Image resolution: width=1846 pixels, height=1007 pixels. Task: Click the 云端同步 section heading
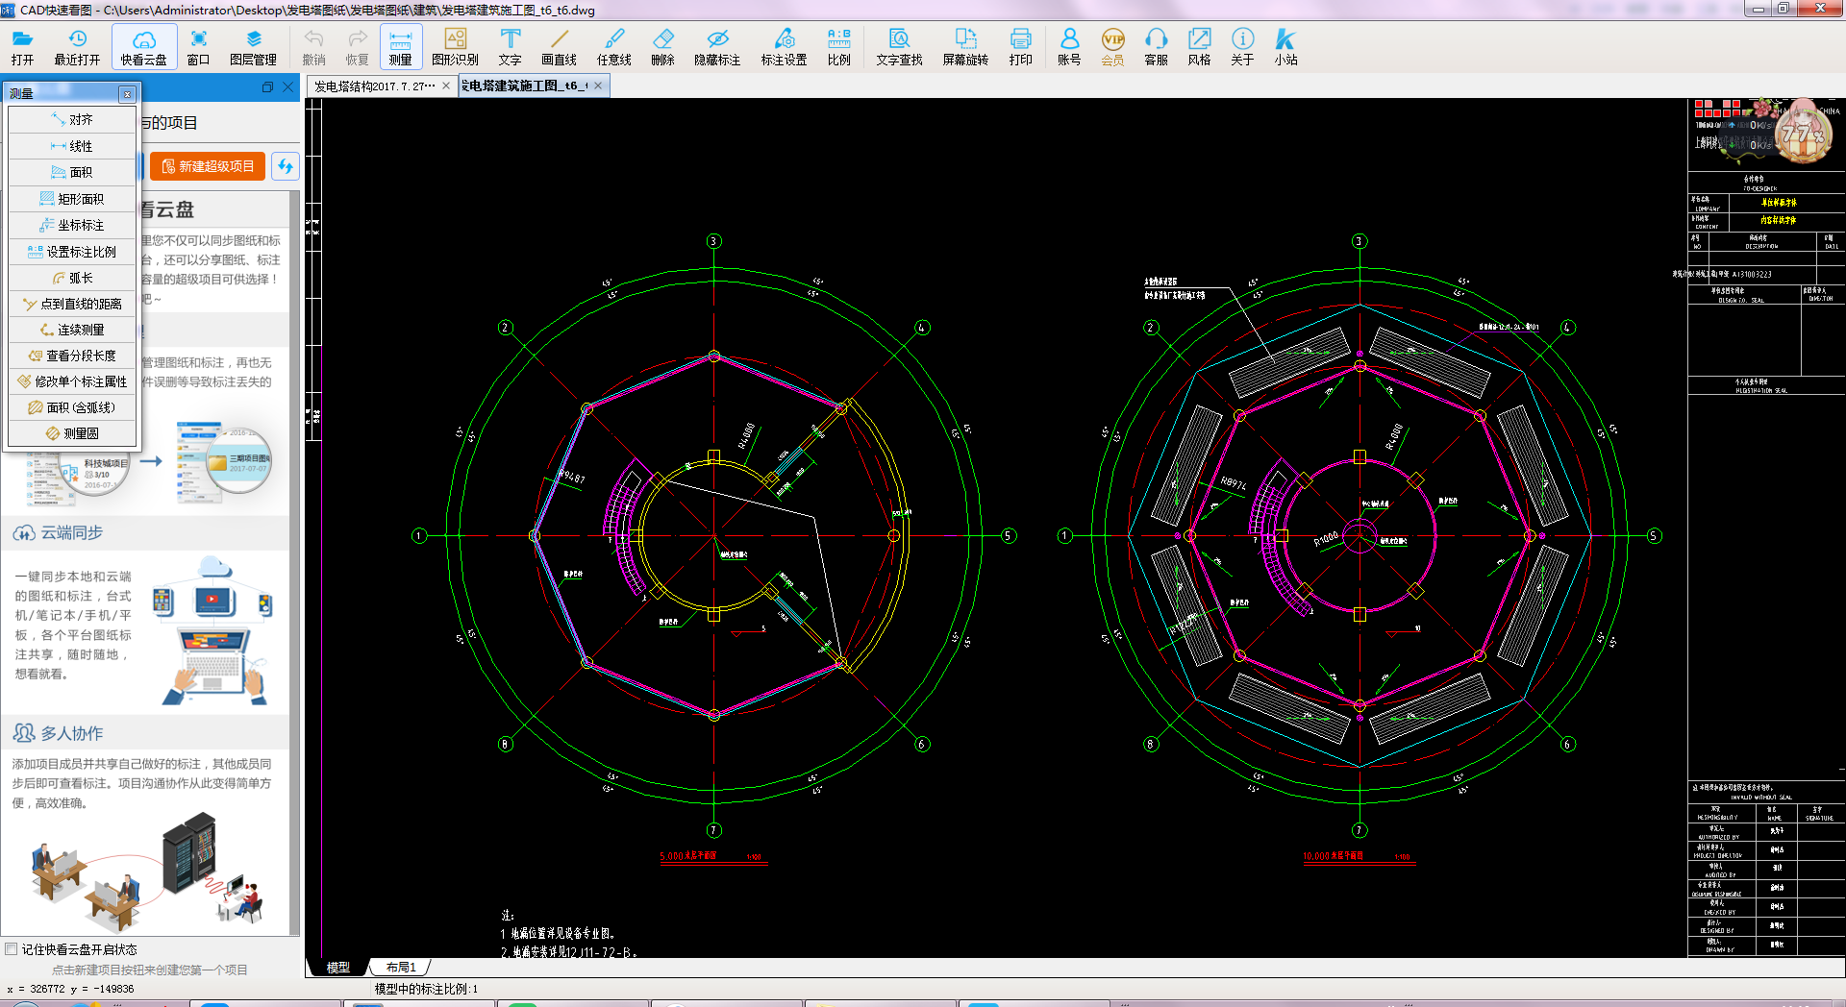(72, 532)
